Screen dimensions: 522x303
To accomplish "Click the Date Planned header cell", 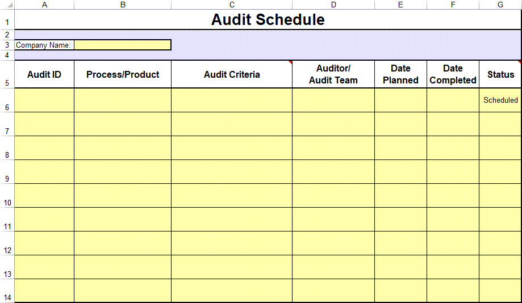I will coord(400,74).
